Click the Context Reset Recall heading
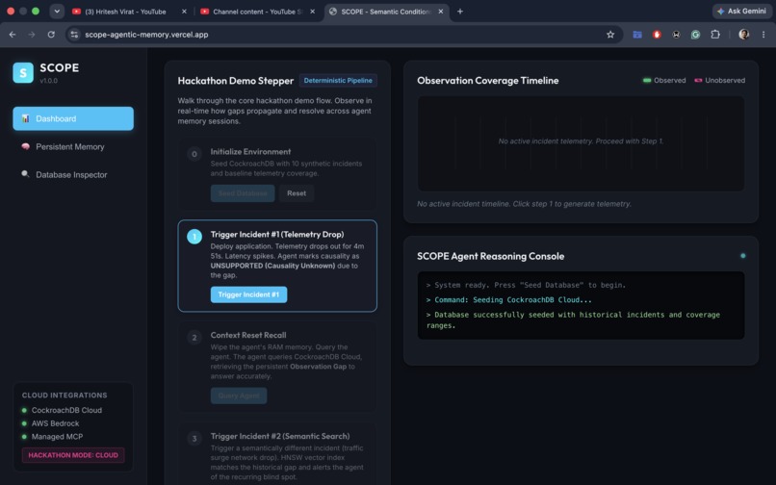Screen dimensions: 776x485 pyautogui.click(x=248, y=335)
